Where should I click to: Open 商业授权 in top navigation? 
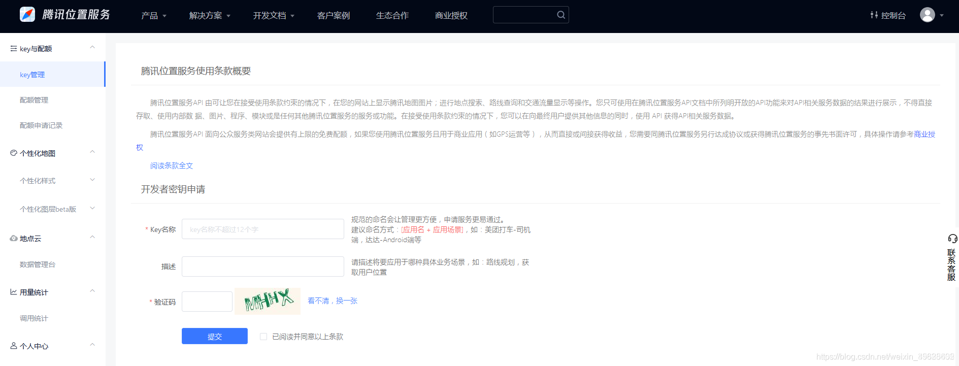[x=451, y=16]
